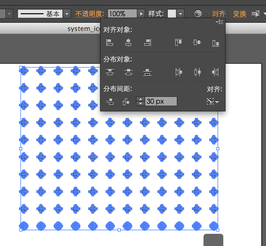Click Vertical Align Bottom icon

pyautogui.click(x=216, y=43)
